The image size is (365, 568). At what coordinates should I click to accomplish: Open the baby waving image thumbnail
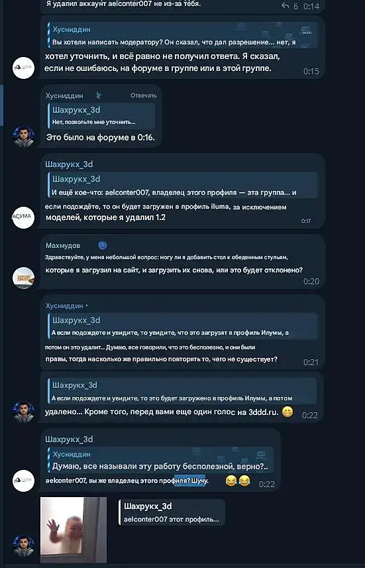pos(74,530)
